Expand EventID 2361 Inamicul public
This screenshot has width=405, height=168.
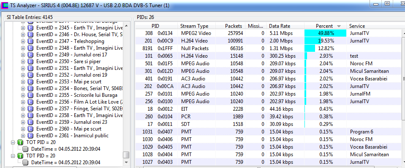point(23,135)
